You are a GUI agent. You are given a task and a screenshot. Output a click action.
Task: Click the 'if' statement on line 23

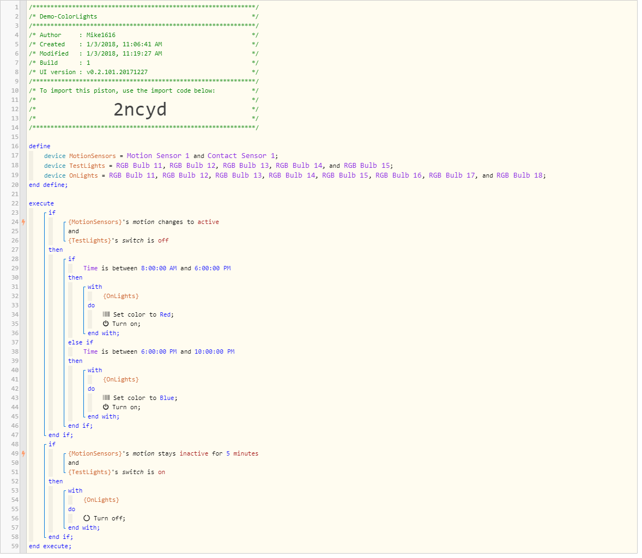click(52, 214)
